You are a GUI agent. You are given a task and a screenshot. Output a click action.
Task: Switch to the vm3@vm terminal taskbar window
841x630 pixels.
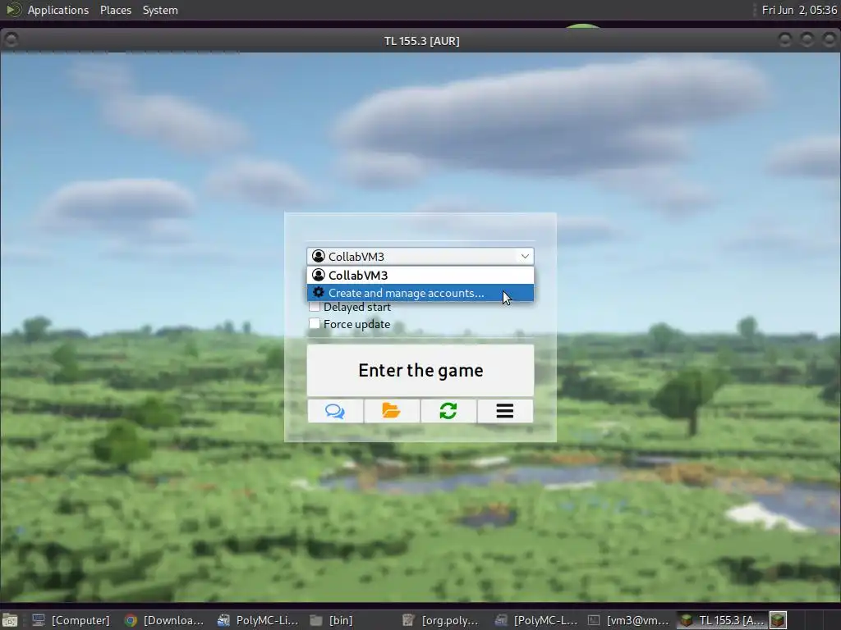(628, 620)
